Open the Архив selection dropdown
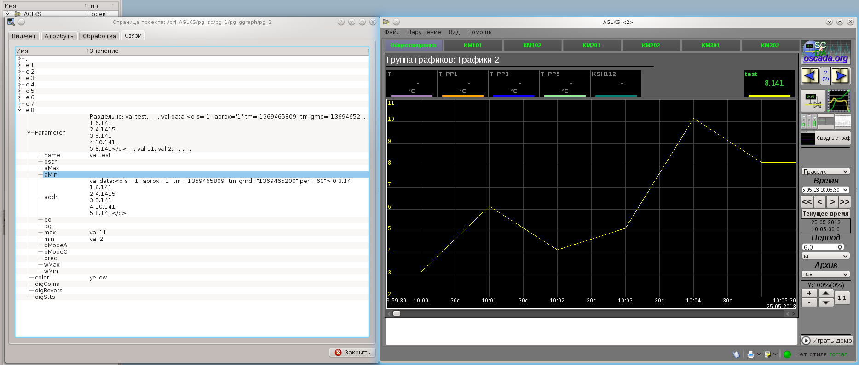Screen dimensions: 859x365 tap(825, 274)
